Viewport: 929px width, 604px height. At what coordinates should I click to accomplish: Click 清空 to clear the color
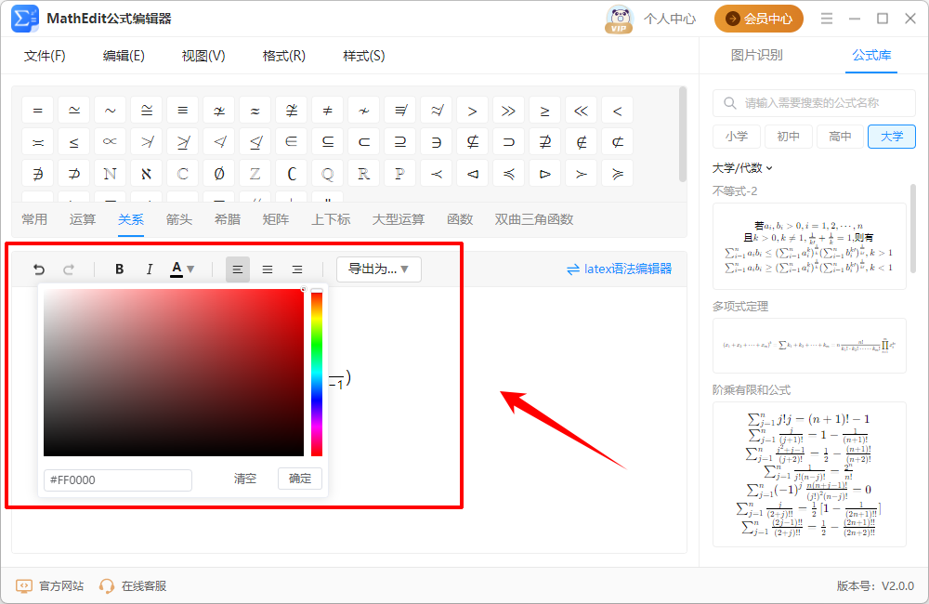[x=244, y=479]
